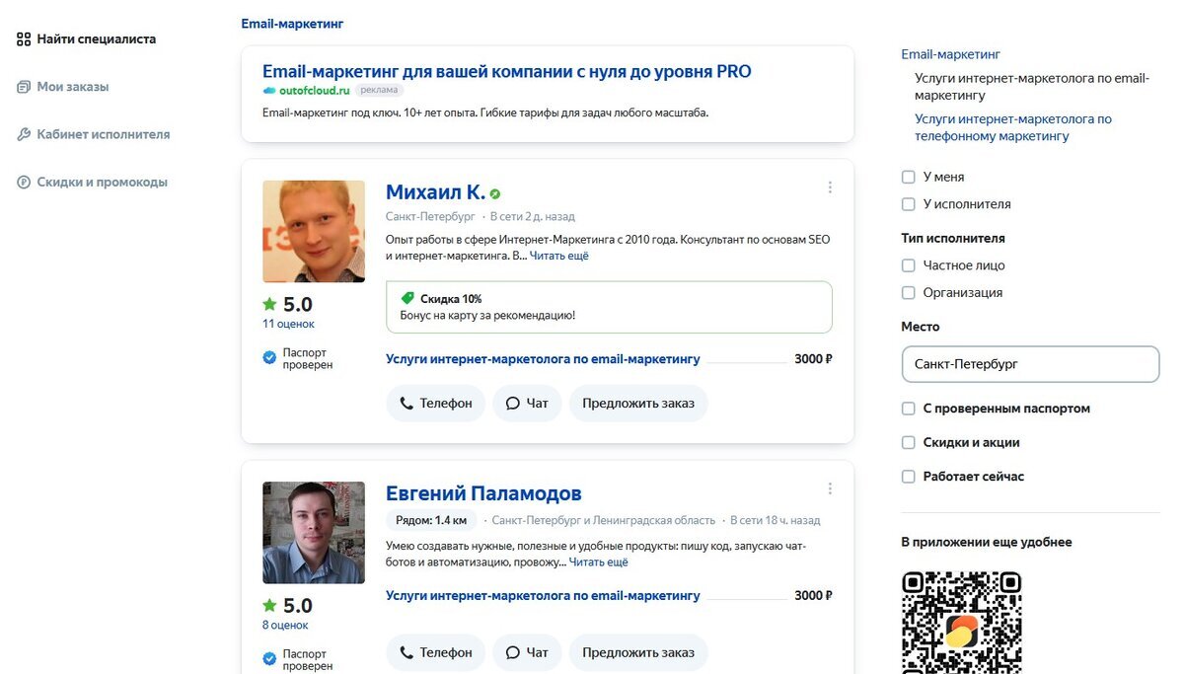Image resolution: width=1184 pixels, height=674 pixels.
Task: Click the Место field containing Санкт-Петербург
Action: pyautogui.click(x=1030, y=364)
